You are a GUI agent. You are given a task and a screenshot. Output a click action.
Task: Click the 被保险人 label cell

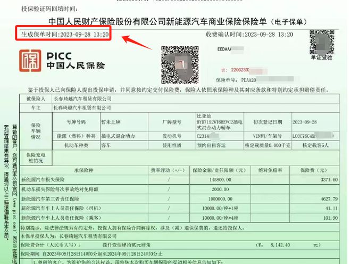pyautogui.click(x=36, y=98)
